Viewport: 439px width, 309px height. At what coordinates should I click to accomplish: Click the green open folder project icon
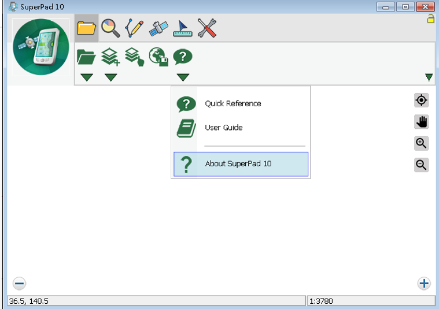pos(86,57)
